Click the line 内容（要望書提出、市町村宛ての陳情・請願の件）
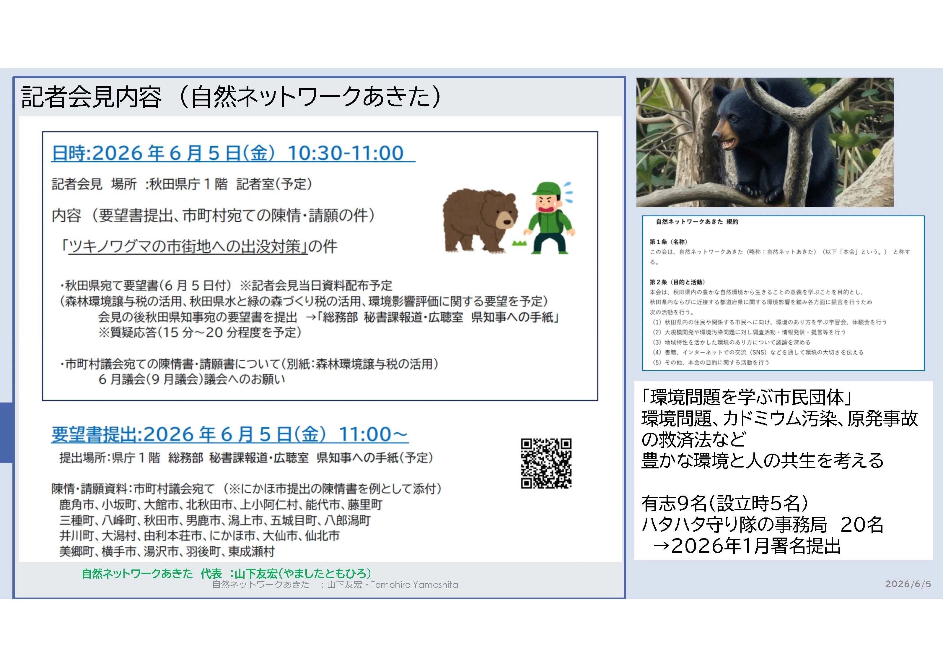Viewport: 943px width, 667px height. point(213,215)
